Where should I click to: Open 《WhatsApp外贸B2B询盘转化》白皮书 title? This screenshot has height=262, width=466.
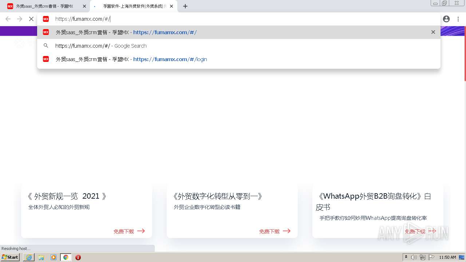(x=374, y=202)
